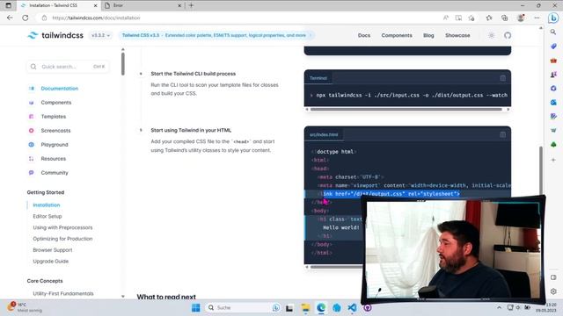This screenshot has width=563, height=316.
Task: Click the Edge sidebar search icon
Action: point(553,32)
